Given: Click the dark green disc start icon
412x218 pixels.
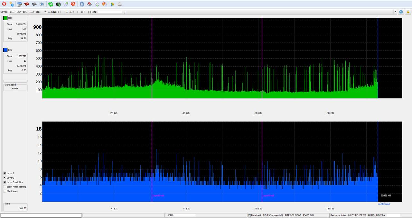Looking at the screenshot, I should 58,4.
